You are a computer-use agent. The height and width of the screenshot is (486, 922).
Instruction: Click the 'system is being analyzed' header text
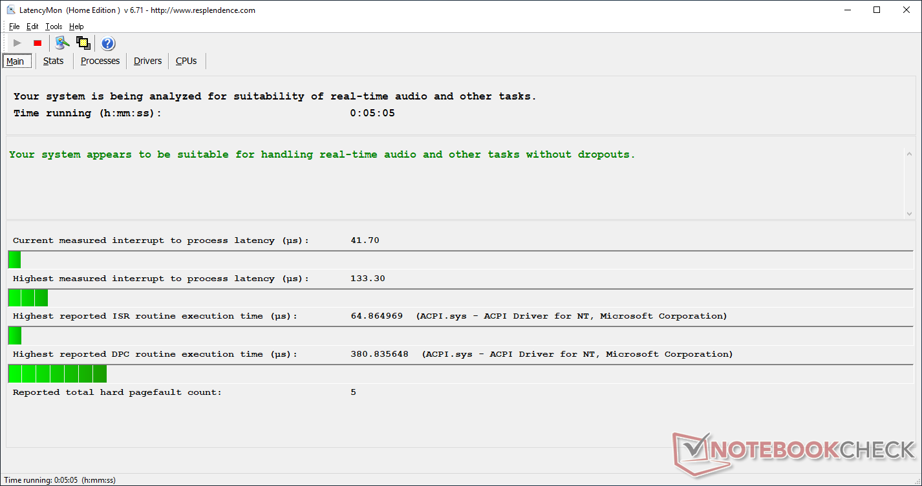tap(275, 96)
